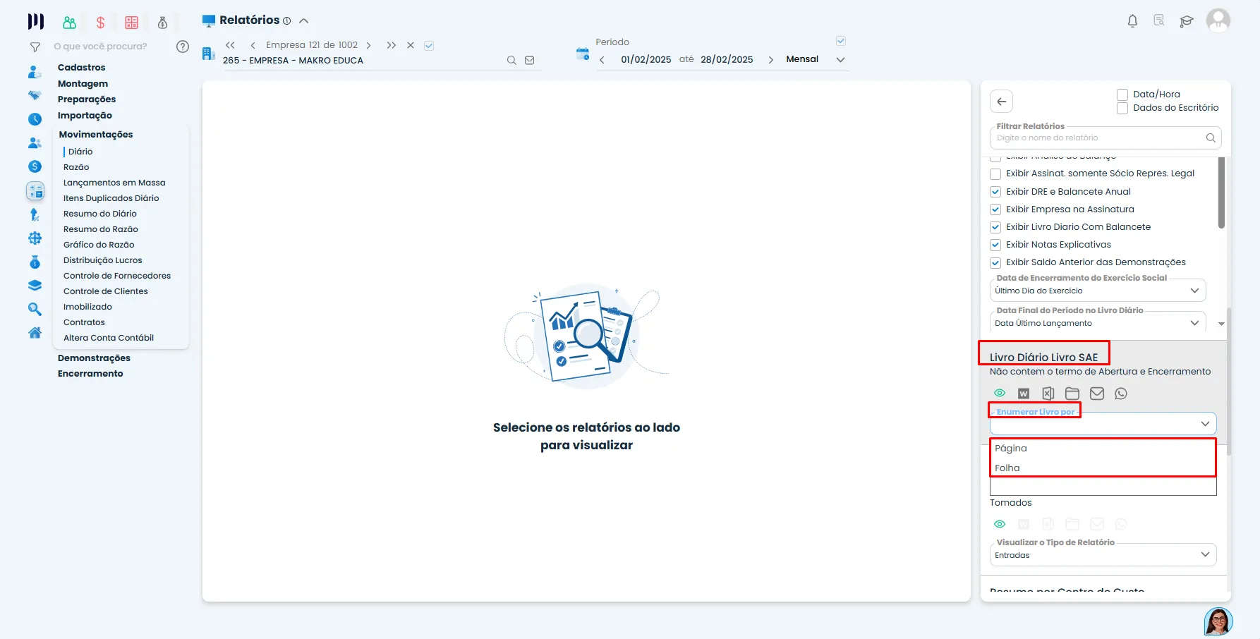Open the calendar icon beside Período
This screenshot has height=639, width=1260.
pyautogui.click(x=583, y=54)
